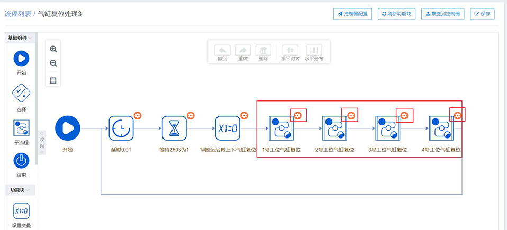507x230 pixels.
Task: Select the 等待2603为1 hourglass node
Action: [x=174, y=128]
